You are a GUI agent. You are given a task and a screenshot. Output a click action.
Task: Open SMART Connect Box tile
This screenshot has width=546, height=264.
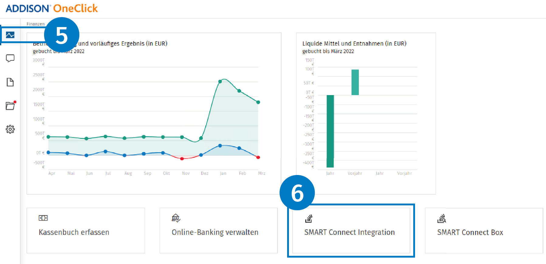[x=484, y=231]
